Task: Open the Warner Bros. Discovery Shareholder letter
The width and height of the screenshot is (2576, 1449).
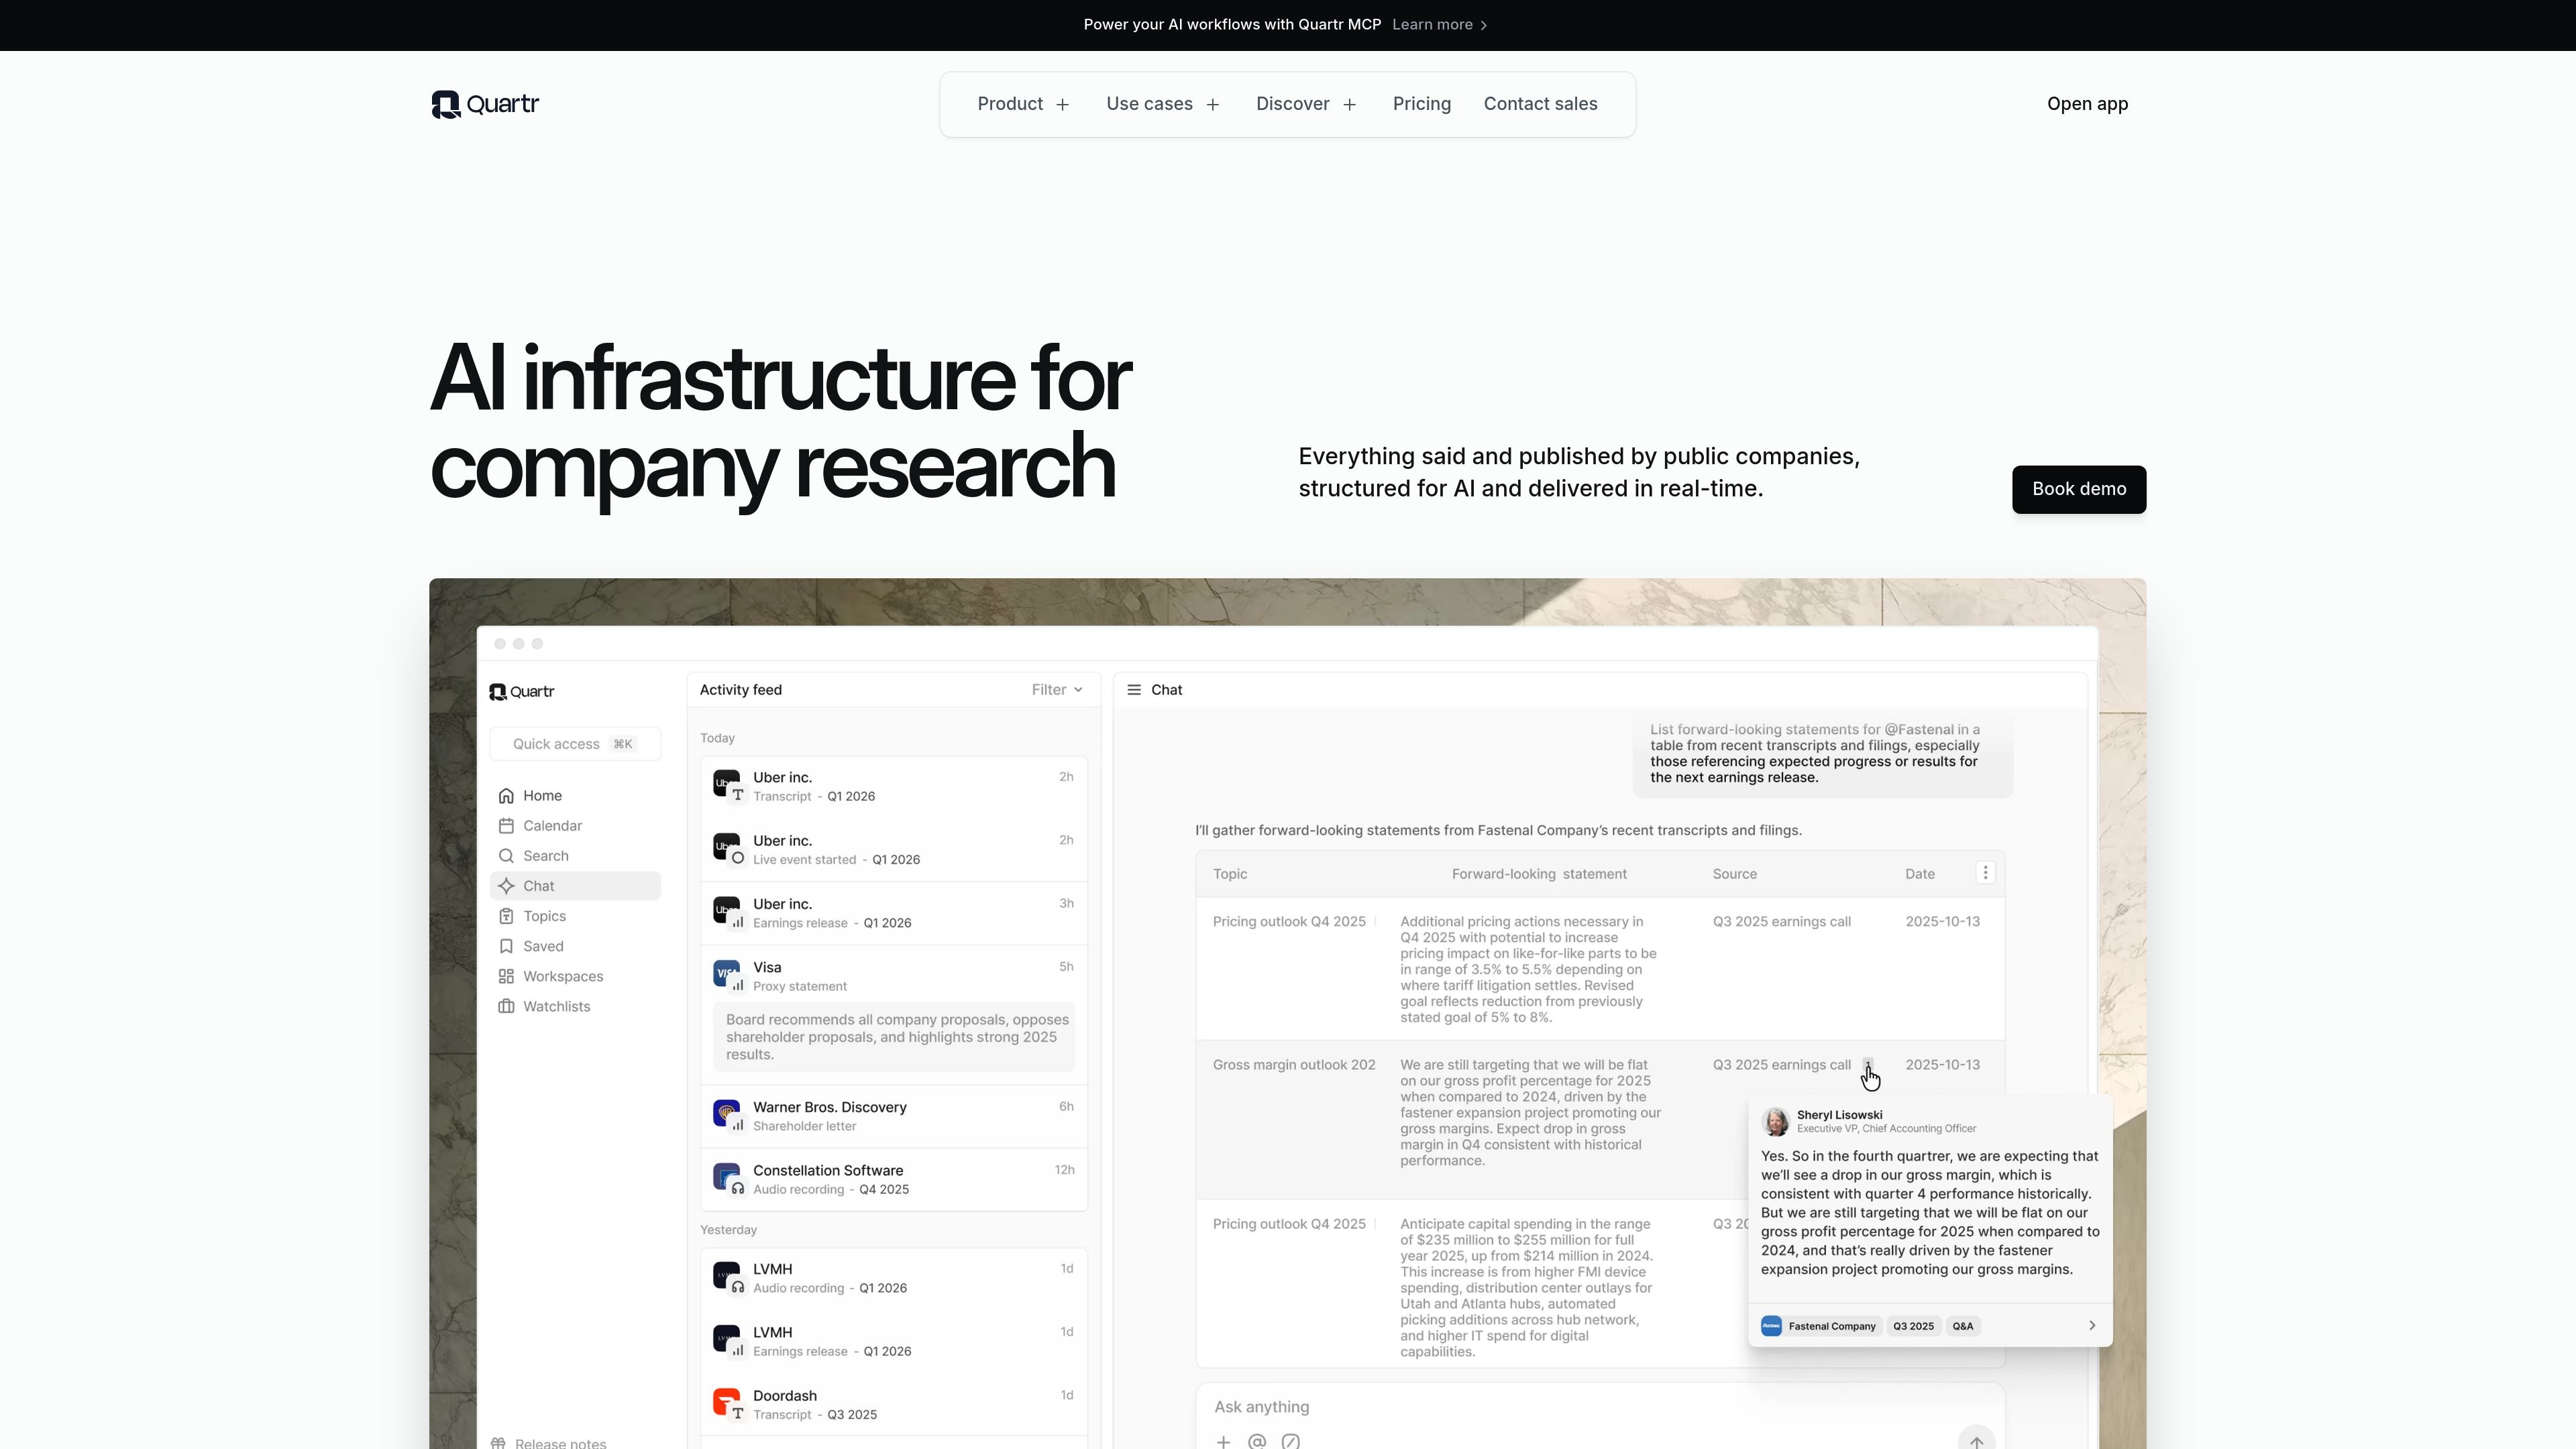Action: pyautogui.click(x=894, y=1116)
